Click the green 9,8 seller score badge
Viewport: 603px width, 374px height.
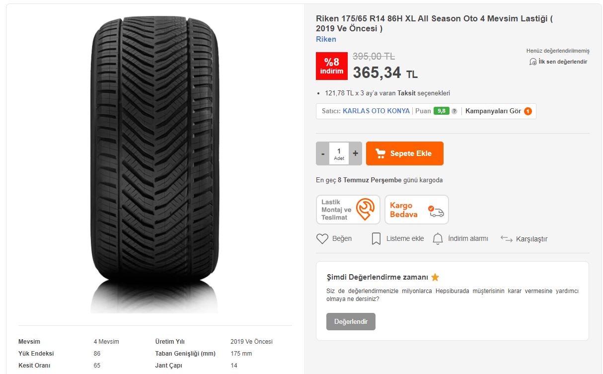click(441, 111)
